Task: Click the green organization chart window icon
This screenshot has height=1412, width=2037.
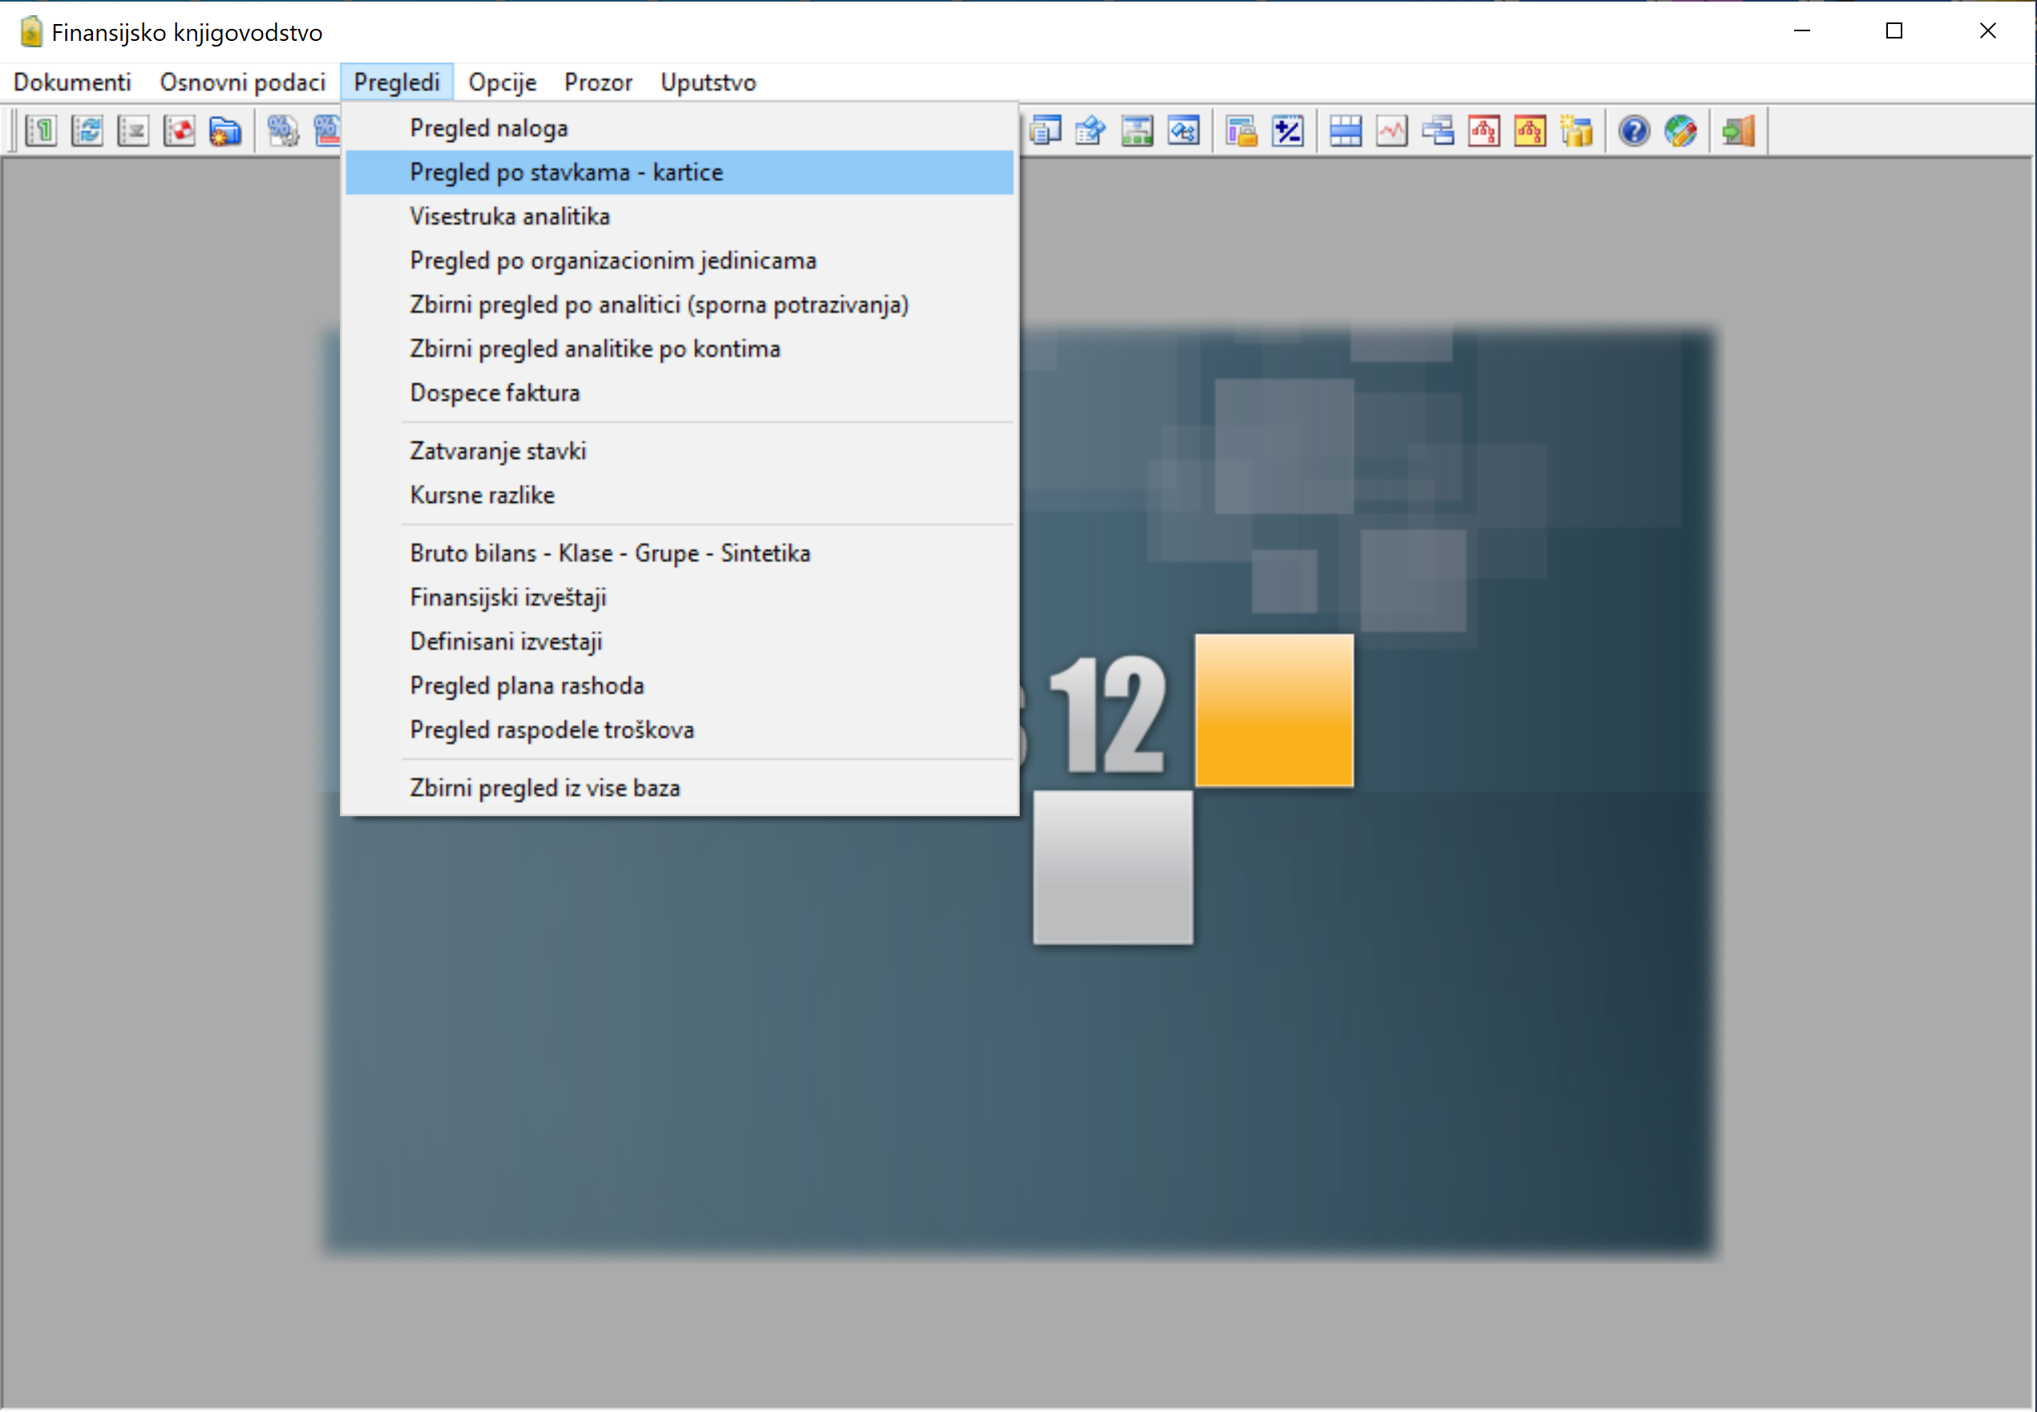Action: [x=1138, y=131]
